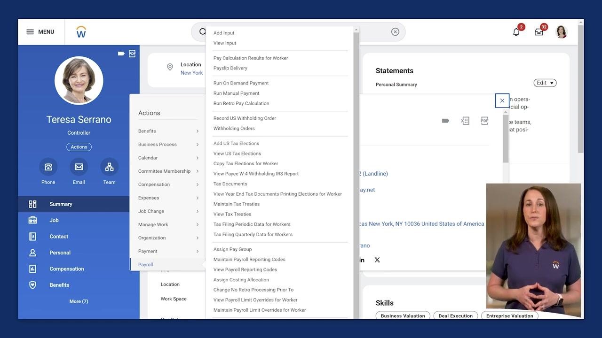Screen dimensions: 602x338
Task: Choose View Payroll Reporting Codes
Action: (245, 269)
